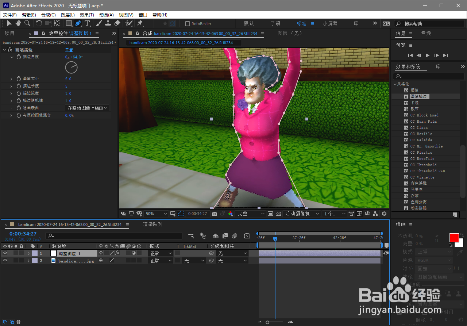Select the Hand tool

[18, 23]
